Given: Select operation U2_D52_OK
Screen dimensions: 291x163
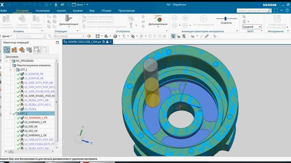Looking at the screenshot, I should (x=31, y=131).
